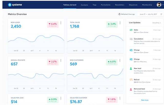Click the $76.87 Value Per Customer amount
Image resolution: width=164 pixels, height=105 pixels.
[x=76, y=102]
